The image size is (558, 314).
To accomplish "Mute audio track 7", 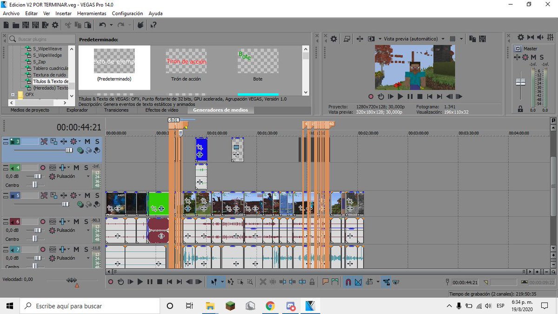I will pos(76,249).
